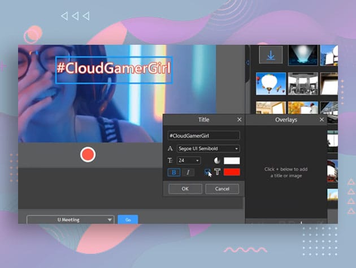The image size is (356, 268).
Task: Close the Overlays panel
Action: click(x=322, y=120)
